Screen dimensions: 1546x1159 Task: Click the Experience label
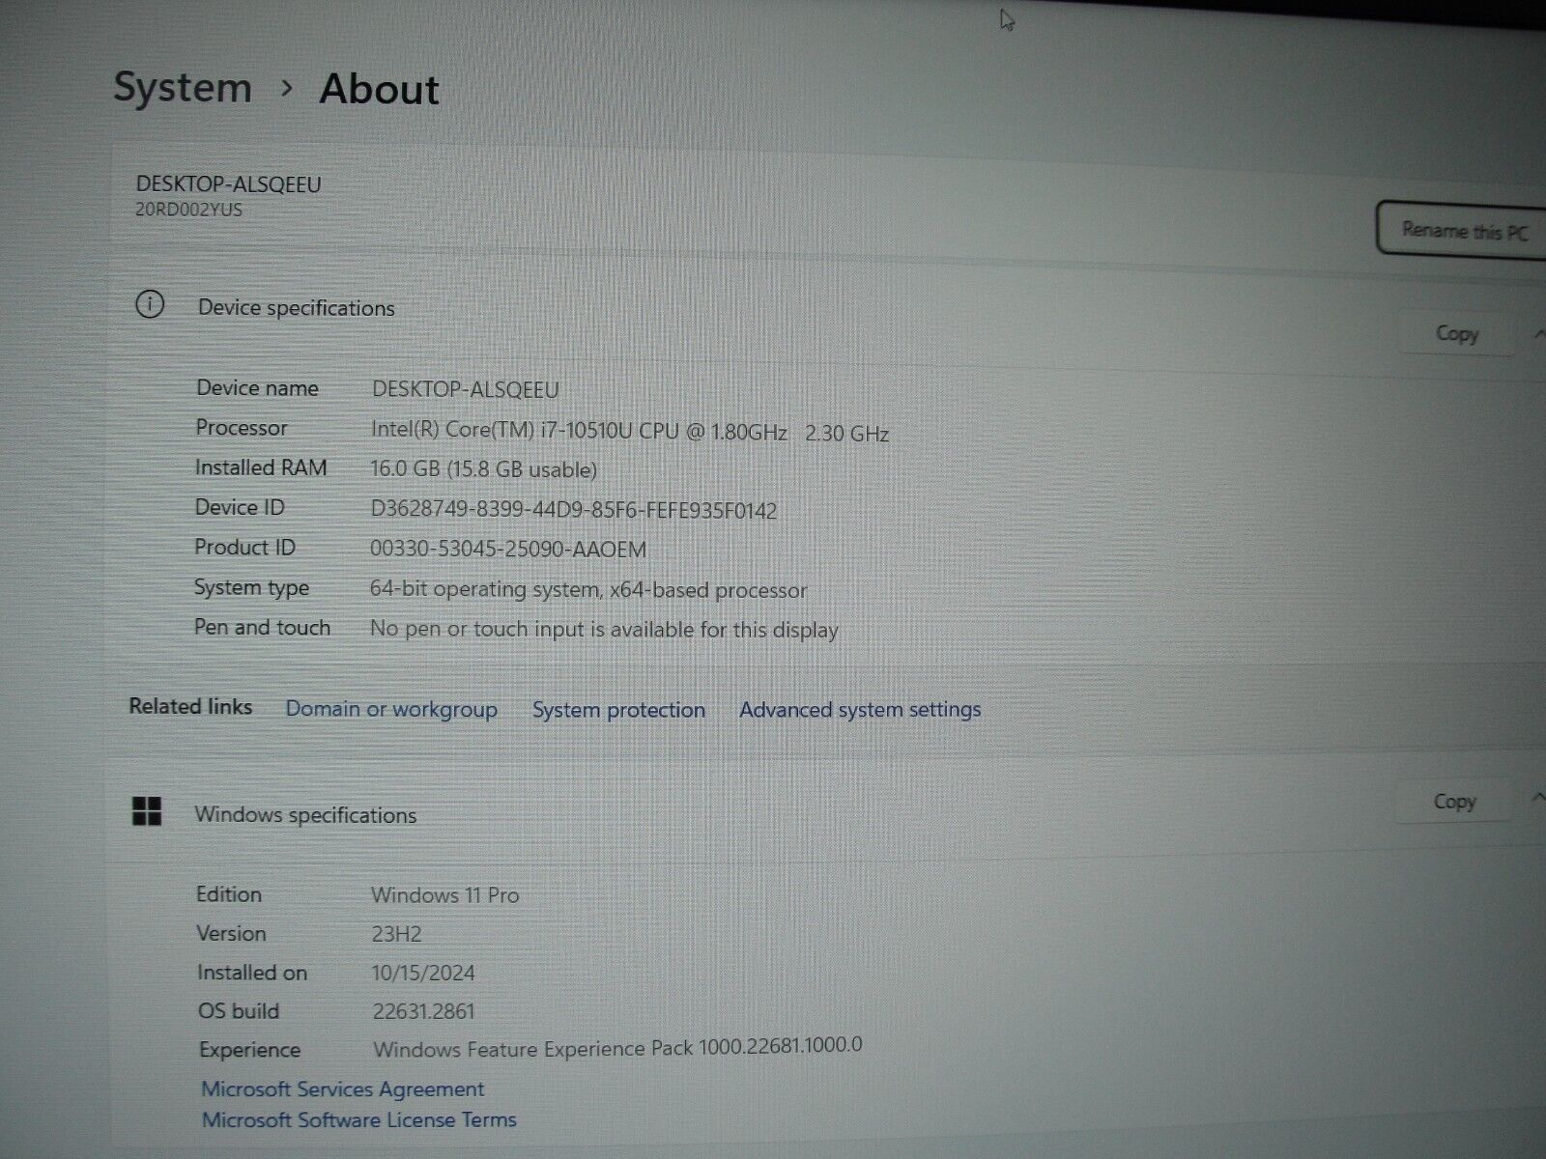click(249, 1050)
